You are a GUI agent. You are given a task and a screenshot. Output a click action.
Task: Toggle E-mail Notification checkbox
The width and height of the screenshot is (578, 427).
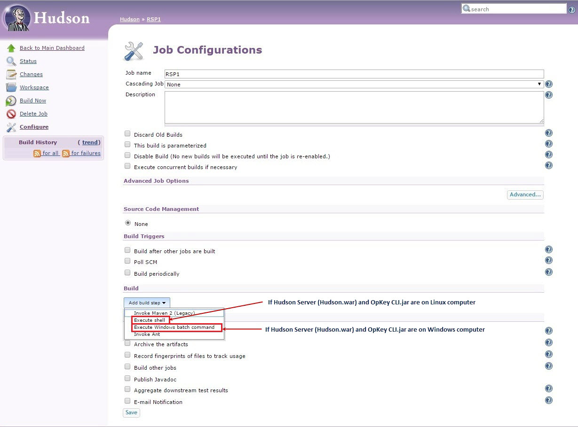(x=127, y=401)
